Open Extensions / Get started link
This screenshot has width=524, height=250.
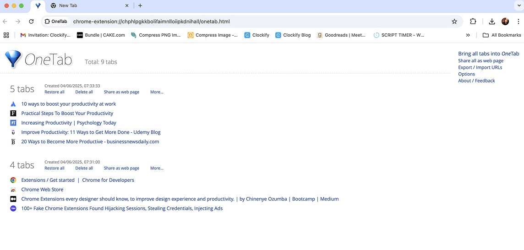tap(77, 180)
